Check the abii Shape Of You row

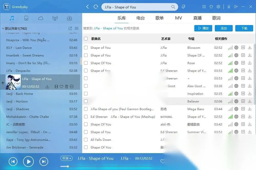tap(86, 124)
